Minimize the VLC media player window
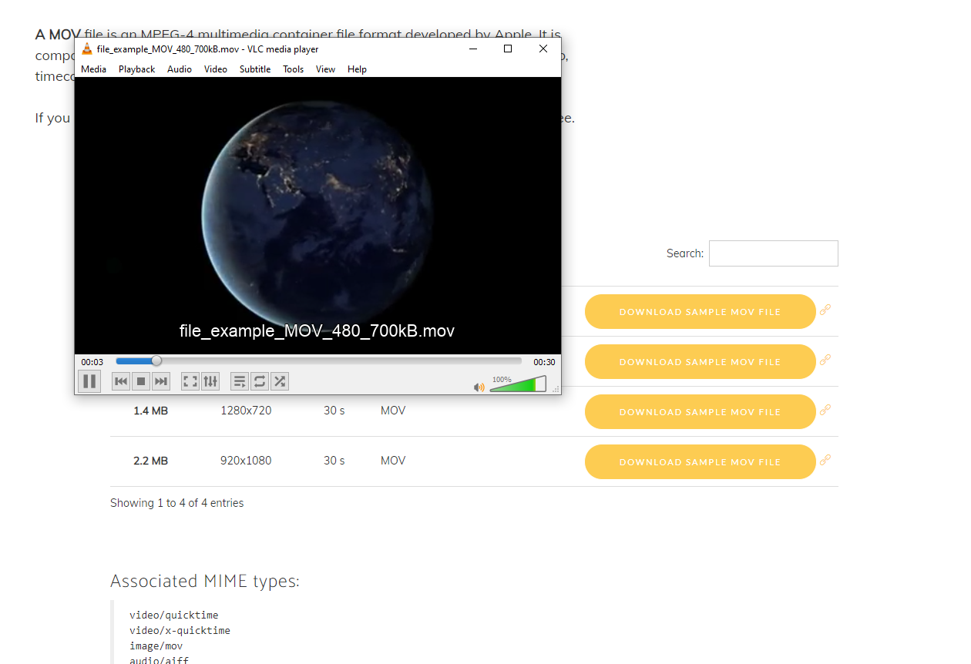Screen dimensions: 971x664 [x=472, y=49]
